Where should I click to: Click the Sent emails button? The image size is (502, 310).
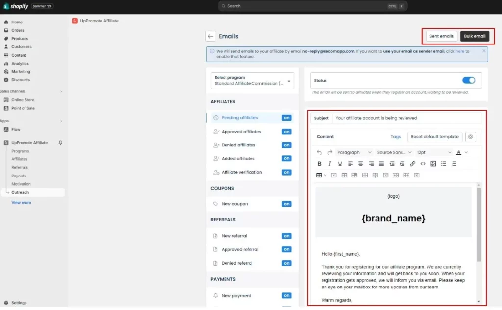coord(442,36)
